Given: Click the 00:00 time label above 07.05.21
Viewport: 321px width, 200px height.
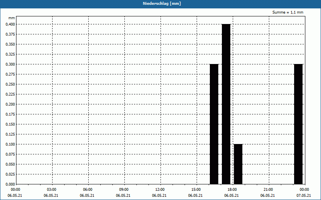Looking at the screenshot, I should [x=305, y=190].
